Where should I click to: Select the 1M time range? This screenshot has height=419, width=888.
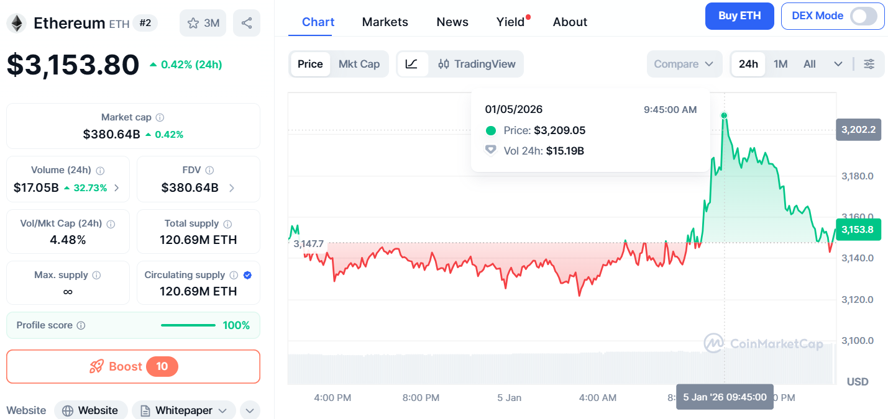pos(780,64)
